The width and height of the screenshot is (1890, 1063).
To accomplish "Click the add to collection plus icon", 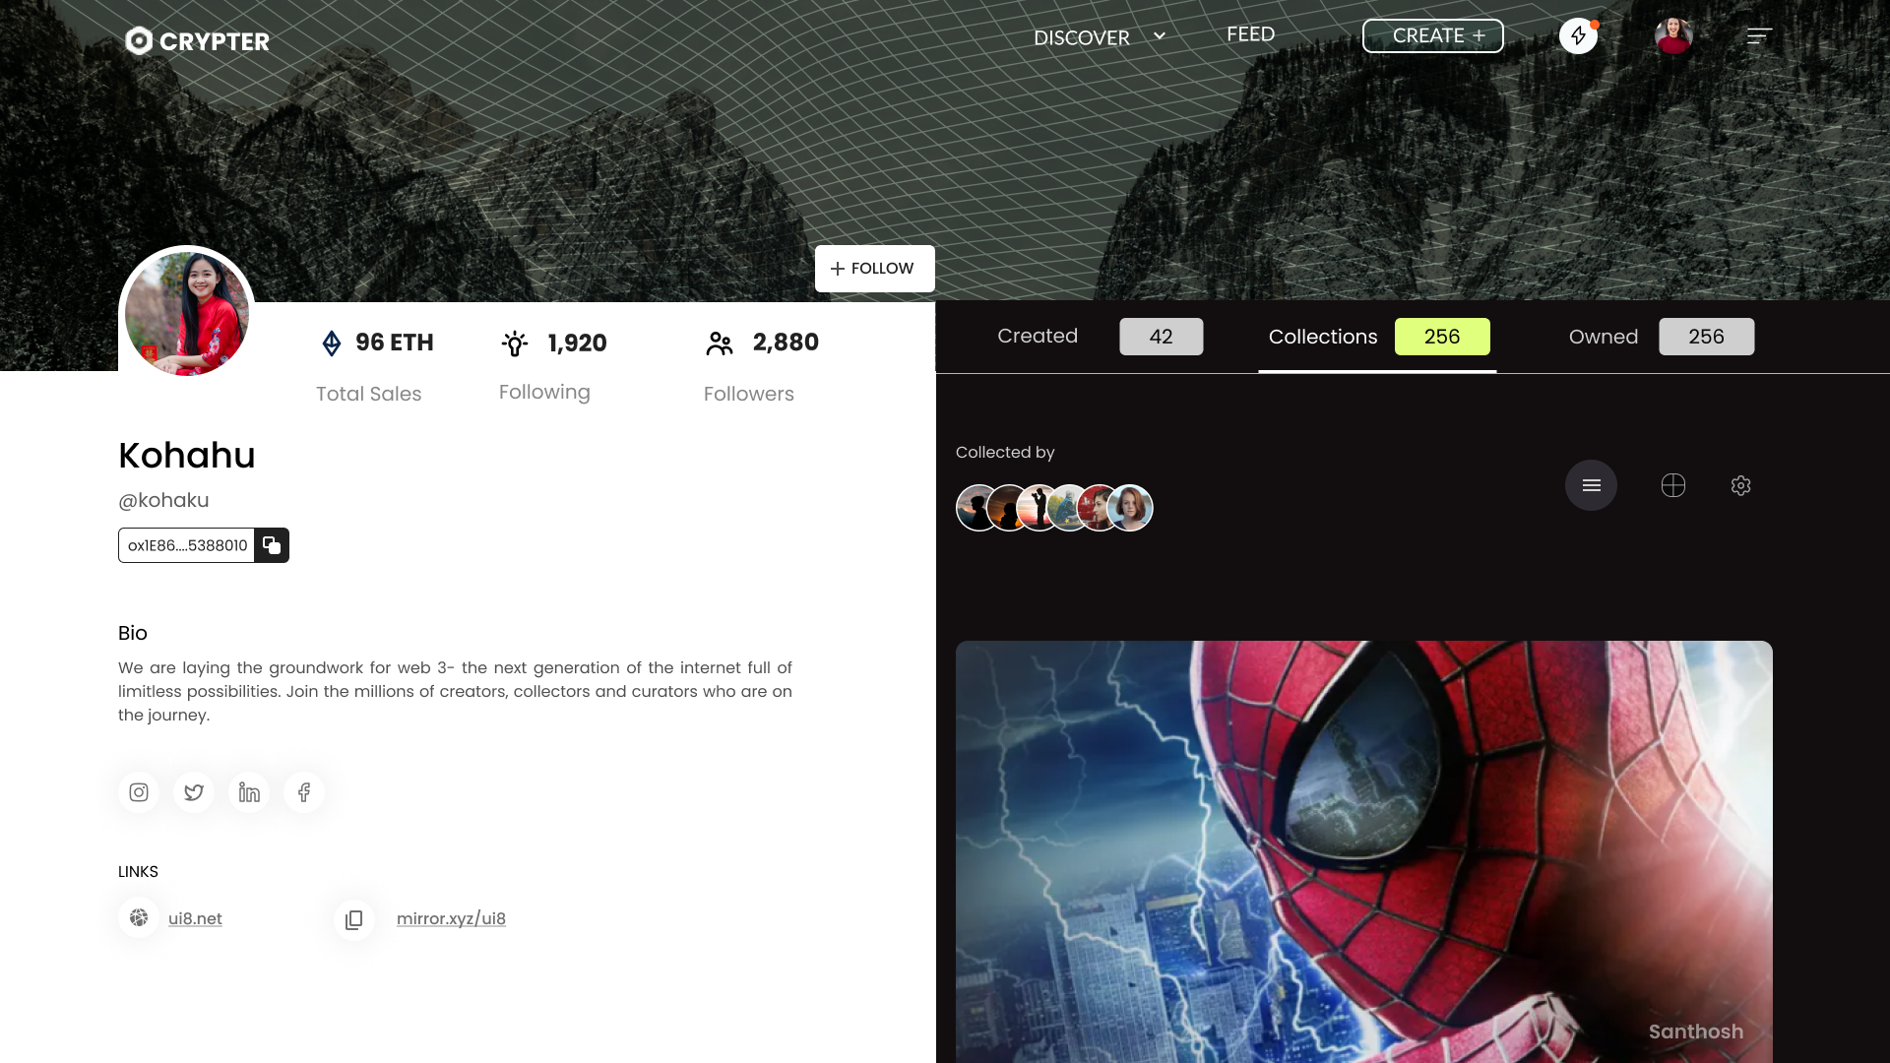I will [x=1673, y=485].
